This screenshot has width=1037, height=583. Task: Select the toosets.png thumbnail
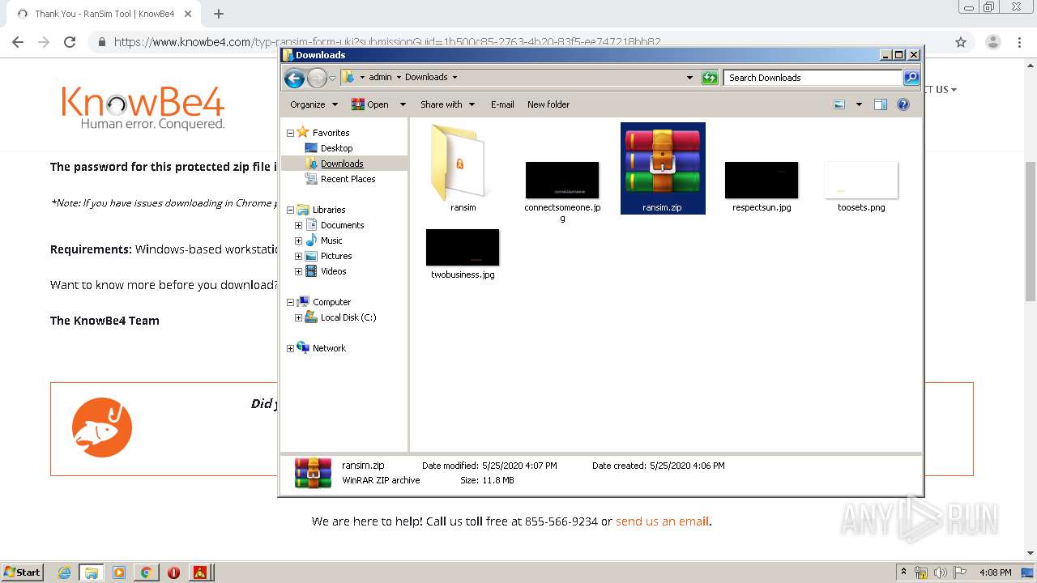click(861, 181)
